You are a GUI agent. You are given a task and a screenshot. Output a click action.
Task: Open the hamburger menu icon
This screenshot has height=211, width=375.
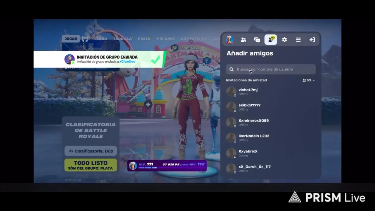pyautogui.click(x=298, y=40)
